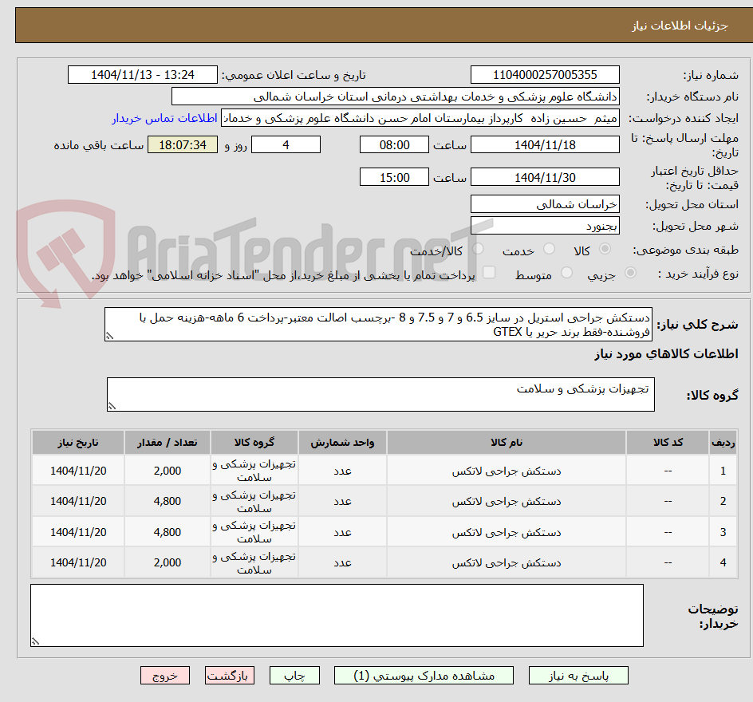Click the گروه کالا column header
This screenshot has height=702, width=753.
[254, 442]
